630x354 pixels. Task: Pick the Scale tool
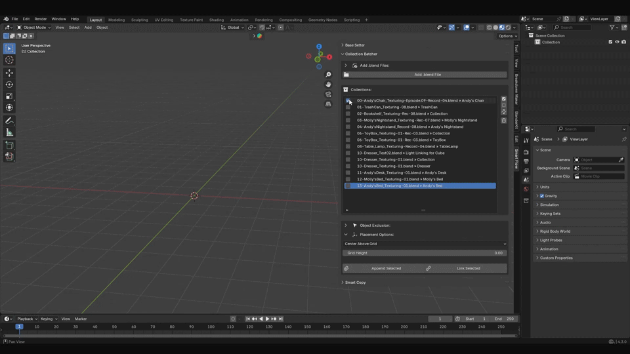(9, 96)
